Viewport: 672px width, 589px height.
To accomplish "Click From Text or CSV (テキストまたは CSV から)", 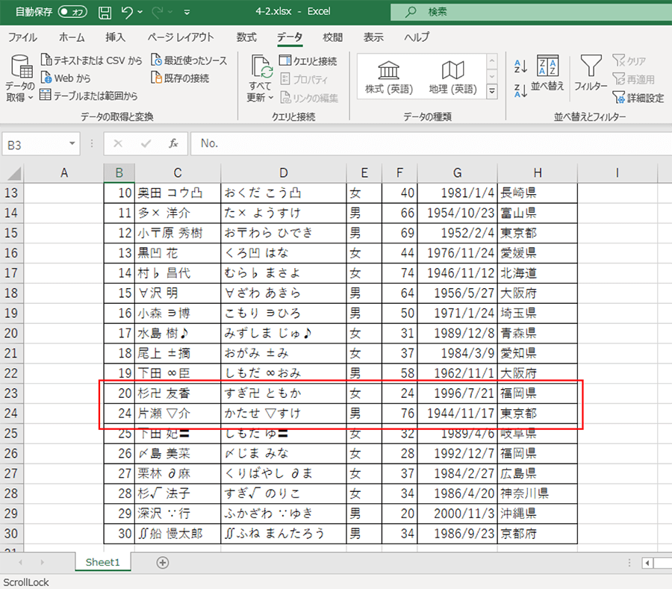I will 90,60.
